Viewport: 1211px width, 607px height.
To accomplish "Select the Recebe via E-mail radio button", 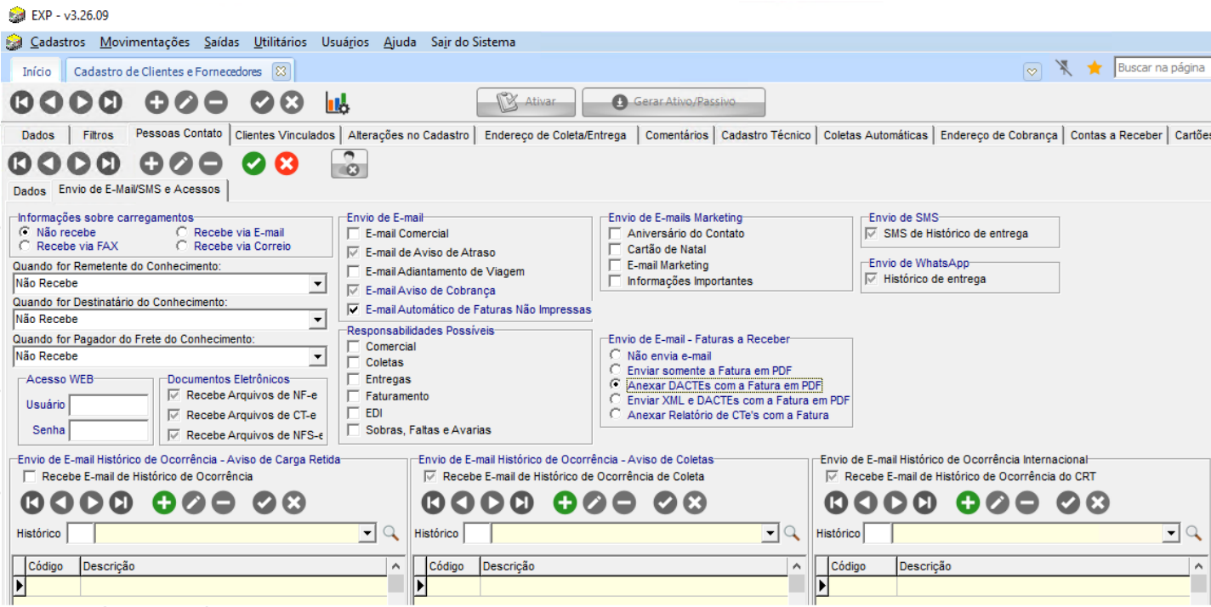I will coord(181,232).
